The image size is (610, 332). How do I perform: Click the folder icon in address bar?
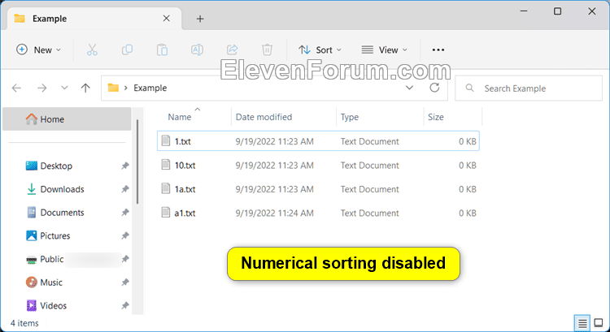click(x=113, y=88)
